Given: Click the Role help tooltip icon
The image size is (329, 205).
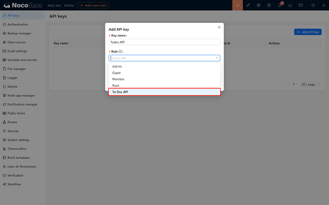Looking at the screenshot, I should (120, 51).
